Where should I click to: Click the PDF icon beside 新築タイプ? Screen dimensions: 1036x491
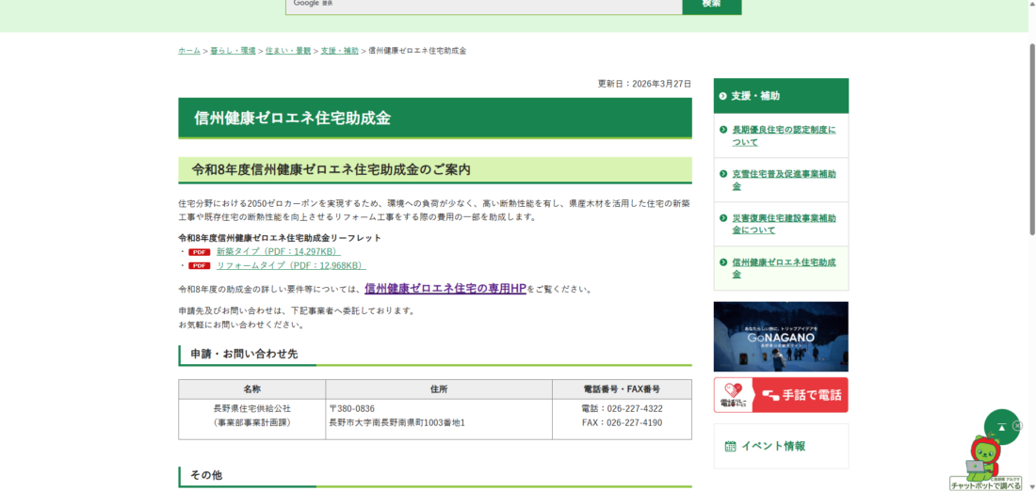tap(199, 252)
